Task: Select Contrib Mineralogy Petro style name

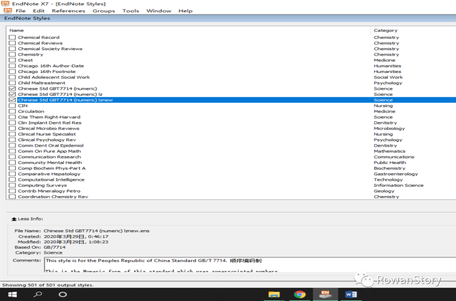Action: click(49, 191)
